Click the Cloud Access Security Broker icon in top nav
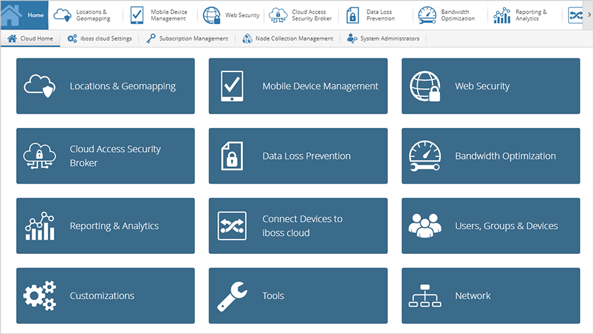Viewport: 594px width, 334px height. point(278,15)
